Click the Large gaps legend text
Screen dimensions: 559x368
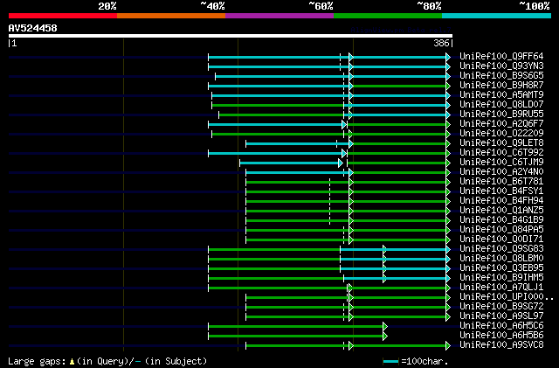click(107, 361)
